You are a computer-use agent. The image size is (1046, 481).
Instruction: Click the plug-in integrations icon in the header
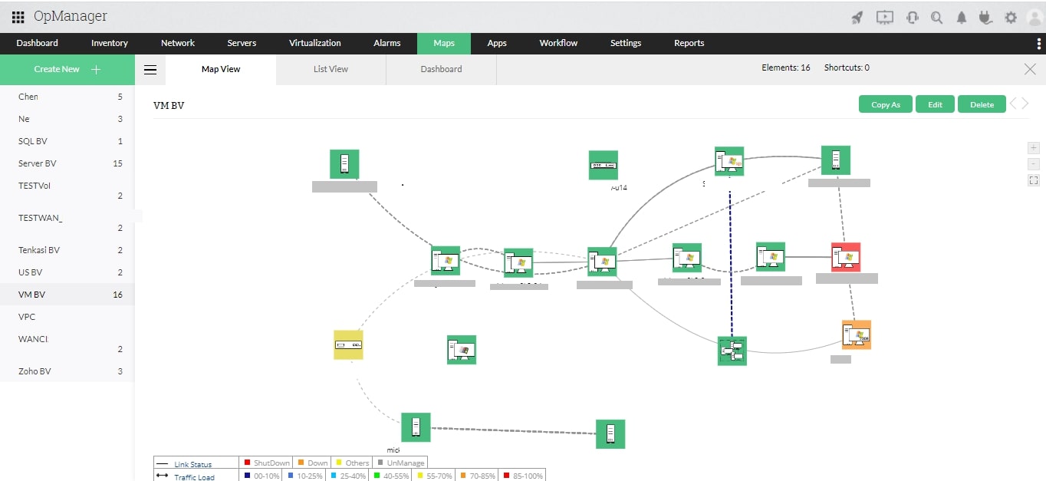coord(985,17)
